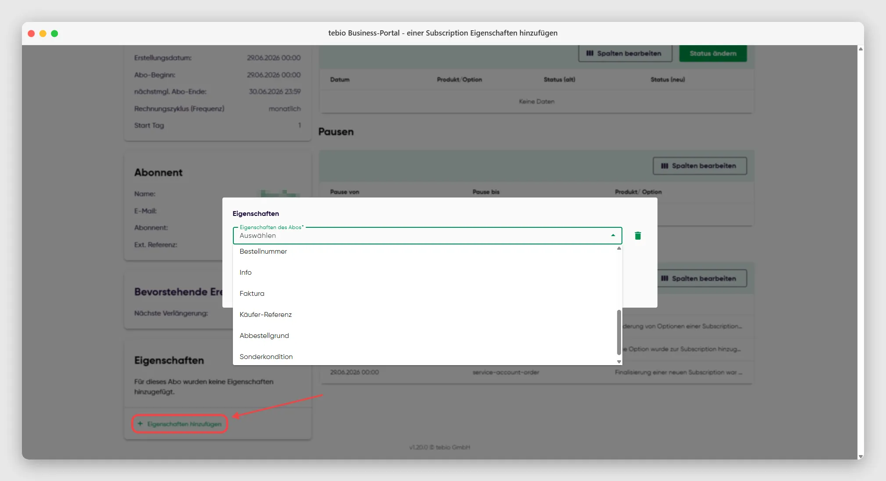The height and width of the screenshot is (481, 886).
Task: Click the Pause bis column header
Action: coord(486,192)
